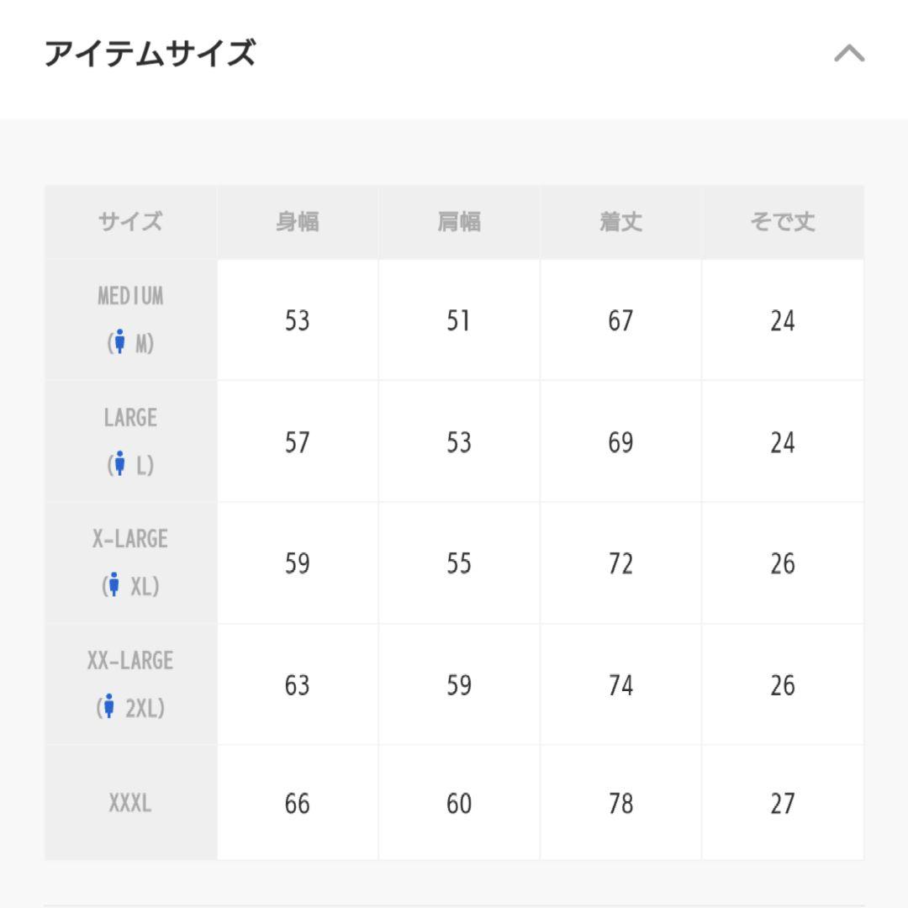Select the MEDIUM size row label
The height and width of the screenshot is (908, 908).
(x=130, y=296)
